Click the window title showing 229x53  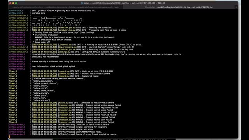point(123,3)
